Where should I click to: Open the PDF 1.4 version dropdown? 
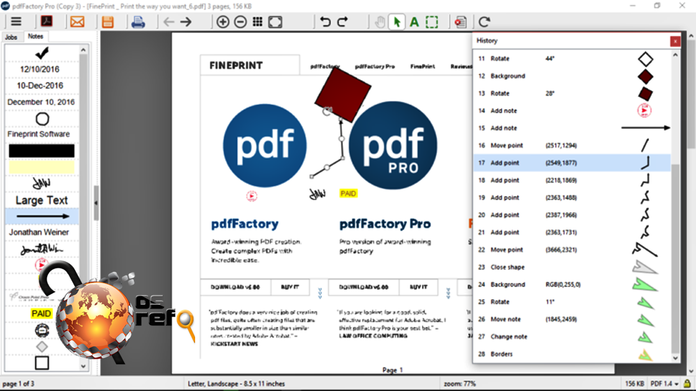[x=664, y=384]
